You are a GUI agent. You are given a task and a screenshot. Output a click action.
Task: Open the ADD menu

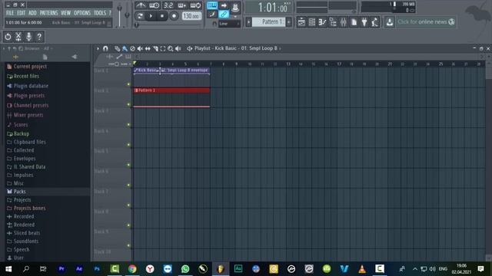[32, 13]
